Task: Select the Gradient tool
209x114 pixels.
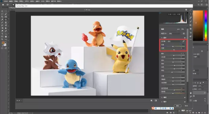Action: [2, 28]
